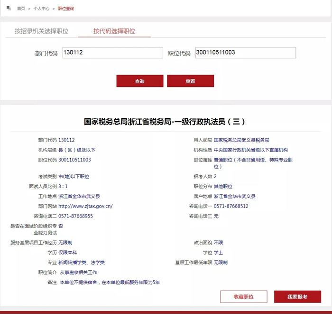Viewport: 332px width, 314px height.
Task: Click phone number 0571-87668955
Action: 75,216
